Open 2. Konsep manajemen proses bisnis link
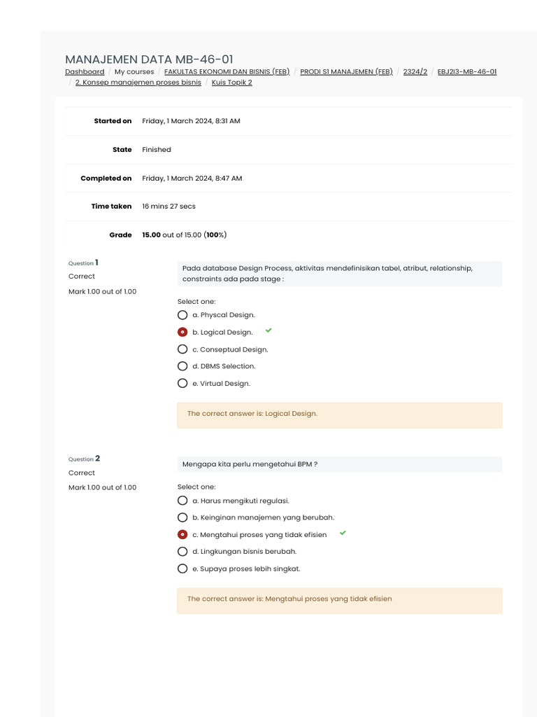Screen dimensions: 537x717 (138, 82)
